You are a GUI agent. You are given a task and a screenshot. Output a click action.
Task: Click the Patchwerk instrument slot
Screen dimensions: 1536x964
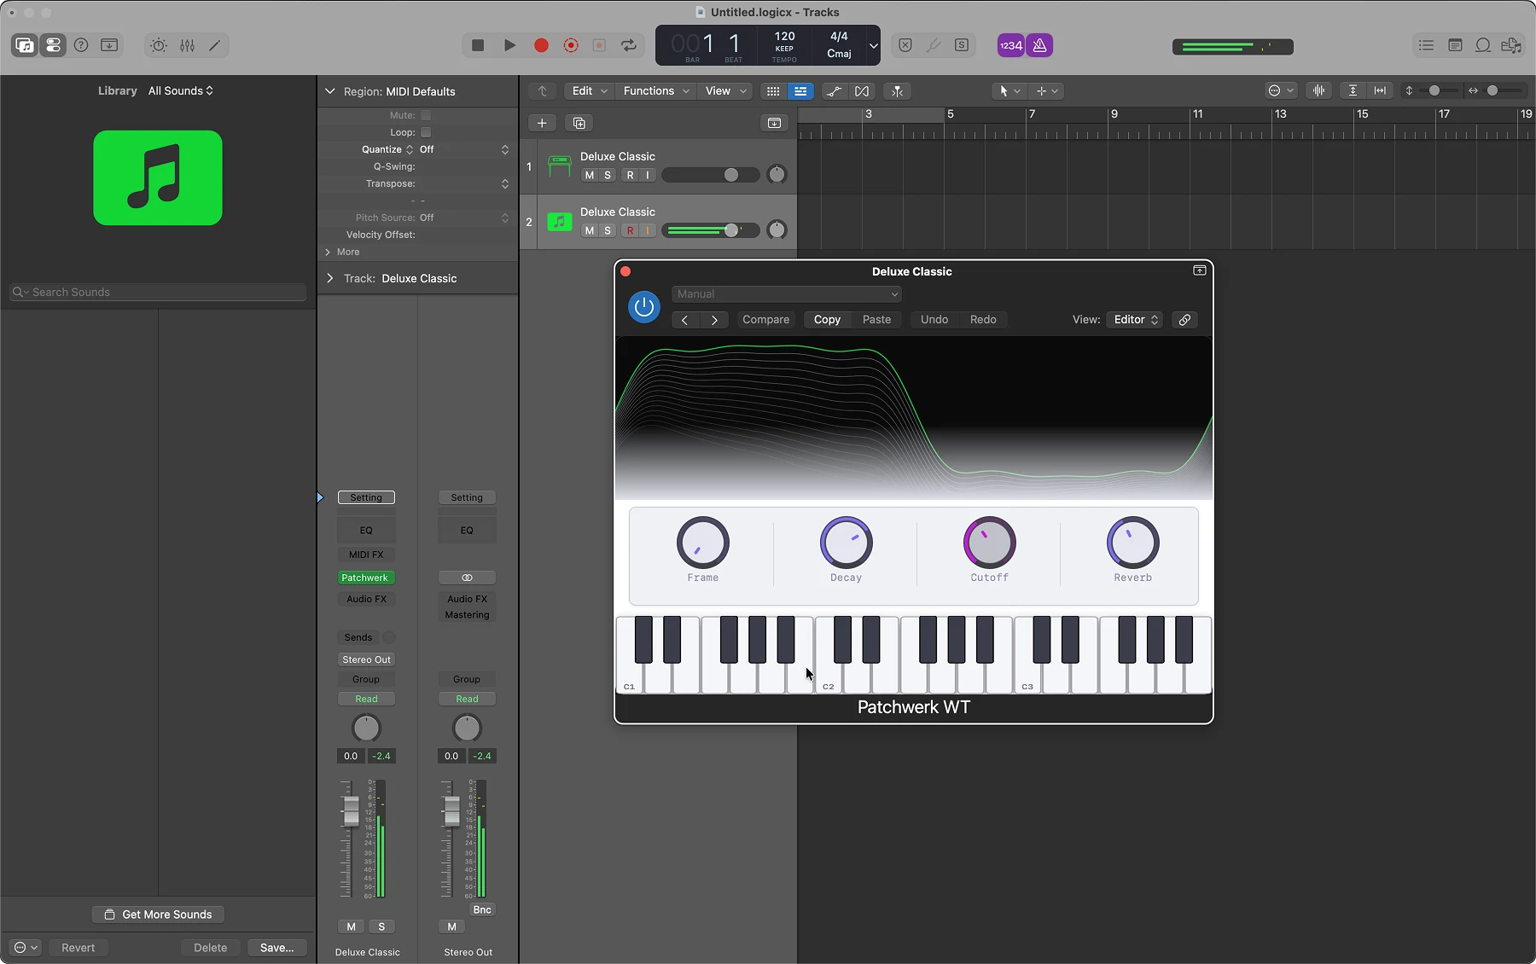366,578
